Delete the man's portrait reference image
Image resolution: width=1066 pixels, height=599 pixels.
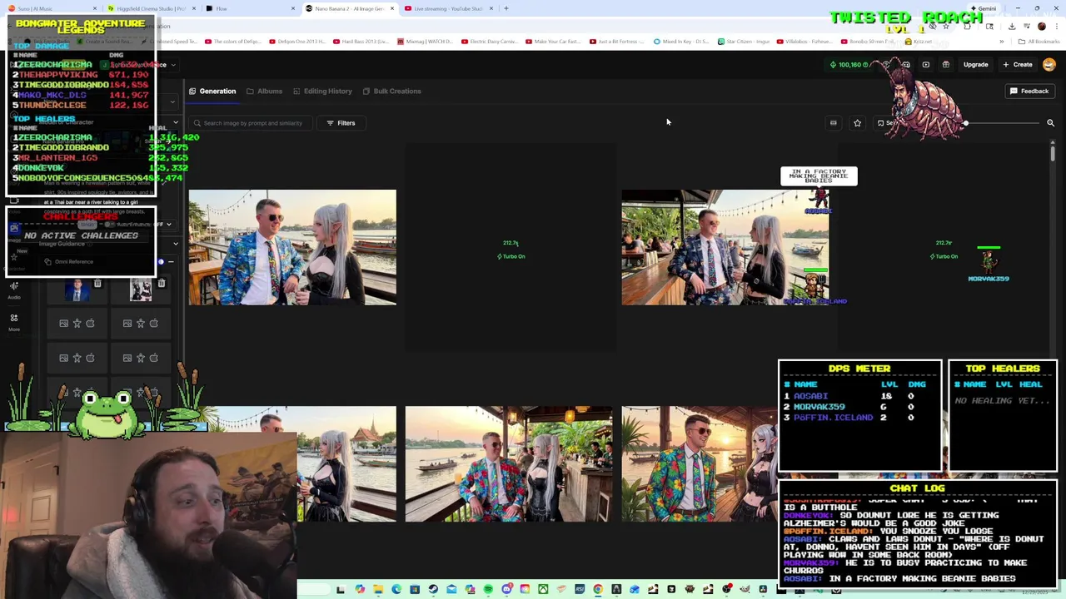coord(97,284)
